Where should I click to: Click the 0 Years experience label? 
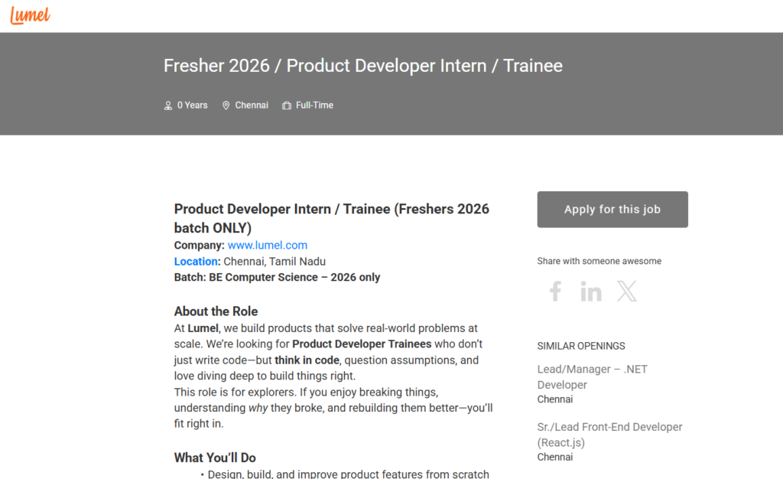point(190,105)
